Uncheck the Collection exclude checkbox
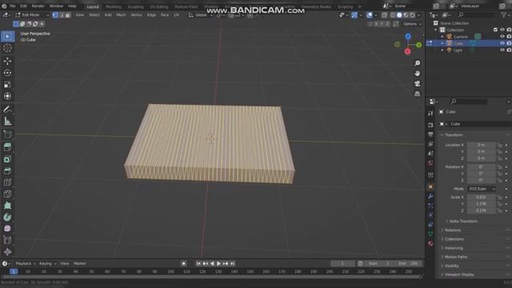 coord(495,30)
